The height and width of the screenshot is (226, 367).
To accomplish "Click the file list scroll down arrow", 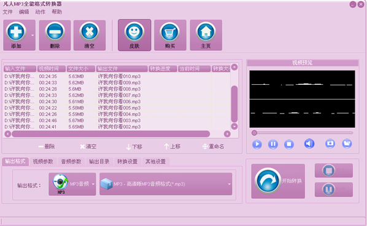I will [234, 127].
